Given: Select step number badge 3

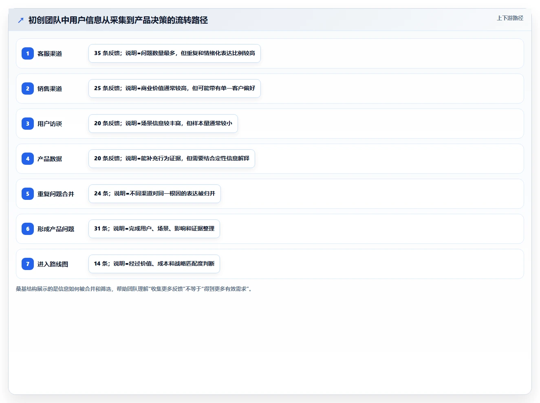Looking at the screenshot, I should coord(28,124).
